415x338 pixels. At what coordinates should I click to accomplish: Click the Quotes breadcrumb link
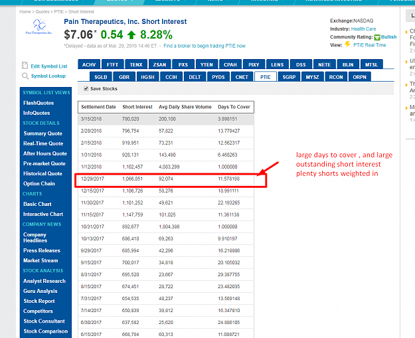pyautogui.click(x=42, y=12)
